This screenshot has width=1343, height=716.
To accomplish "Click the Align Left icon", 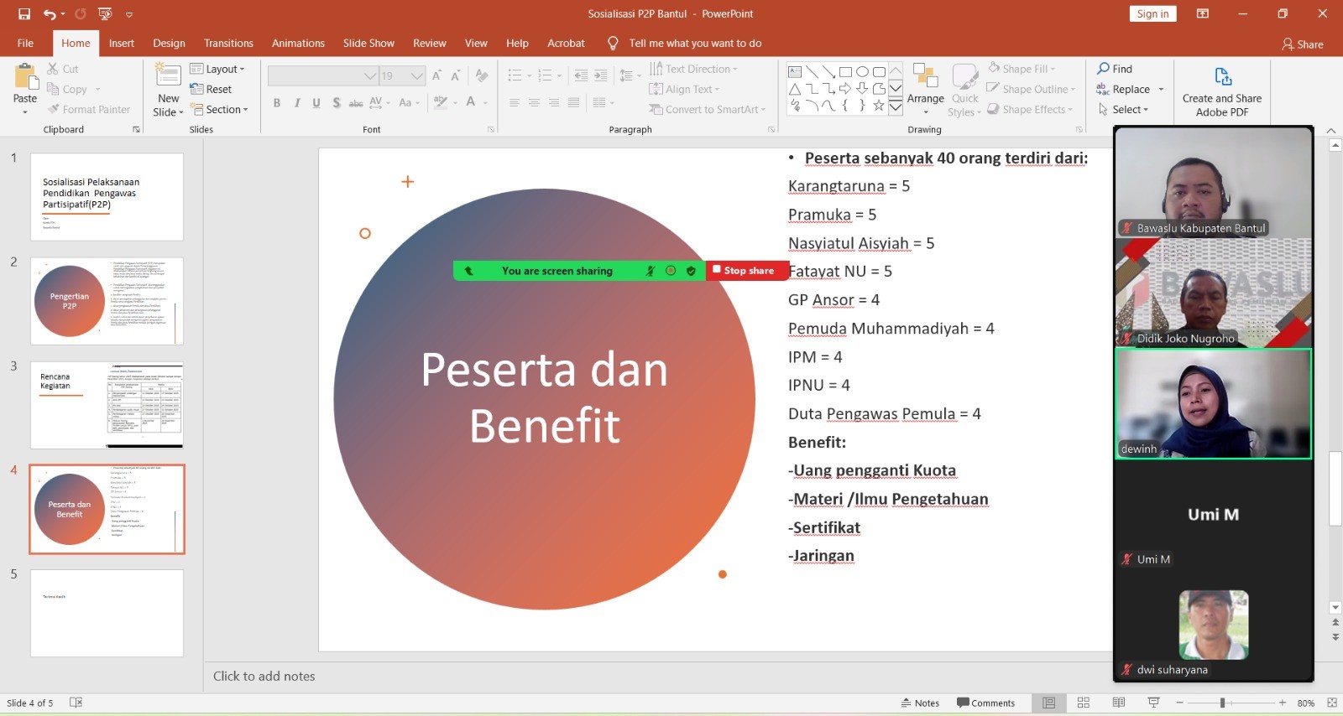I will (x=515, y=102).
